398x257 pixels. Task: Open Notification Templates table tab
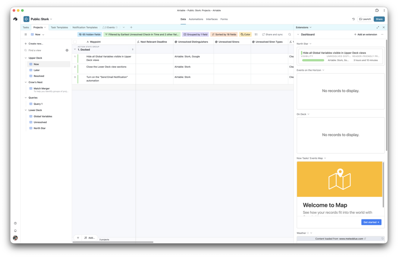[x=85, y=27]
